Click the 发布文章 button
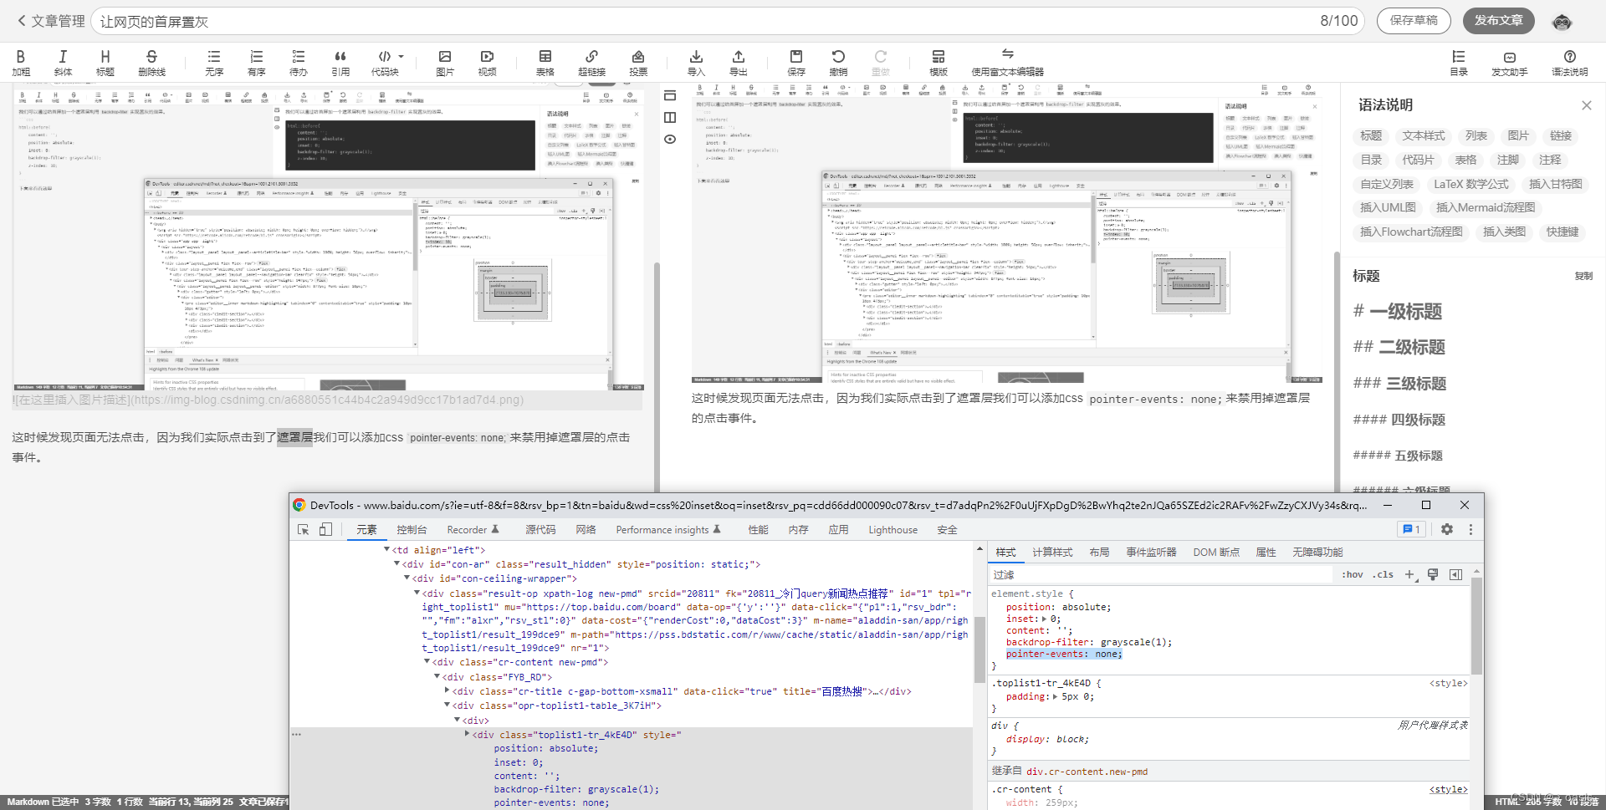Screen dimensions: 1606x810 (x=1498, y=21)
